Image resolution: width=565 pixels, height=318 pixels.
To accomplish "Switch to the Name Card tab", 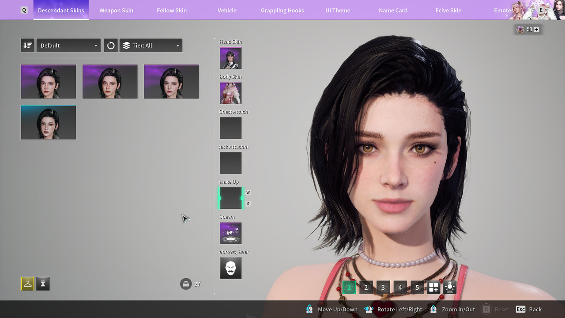I will pos(393,10).
